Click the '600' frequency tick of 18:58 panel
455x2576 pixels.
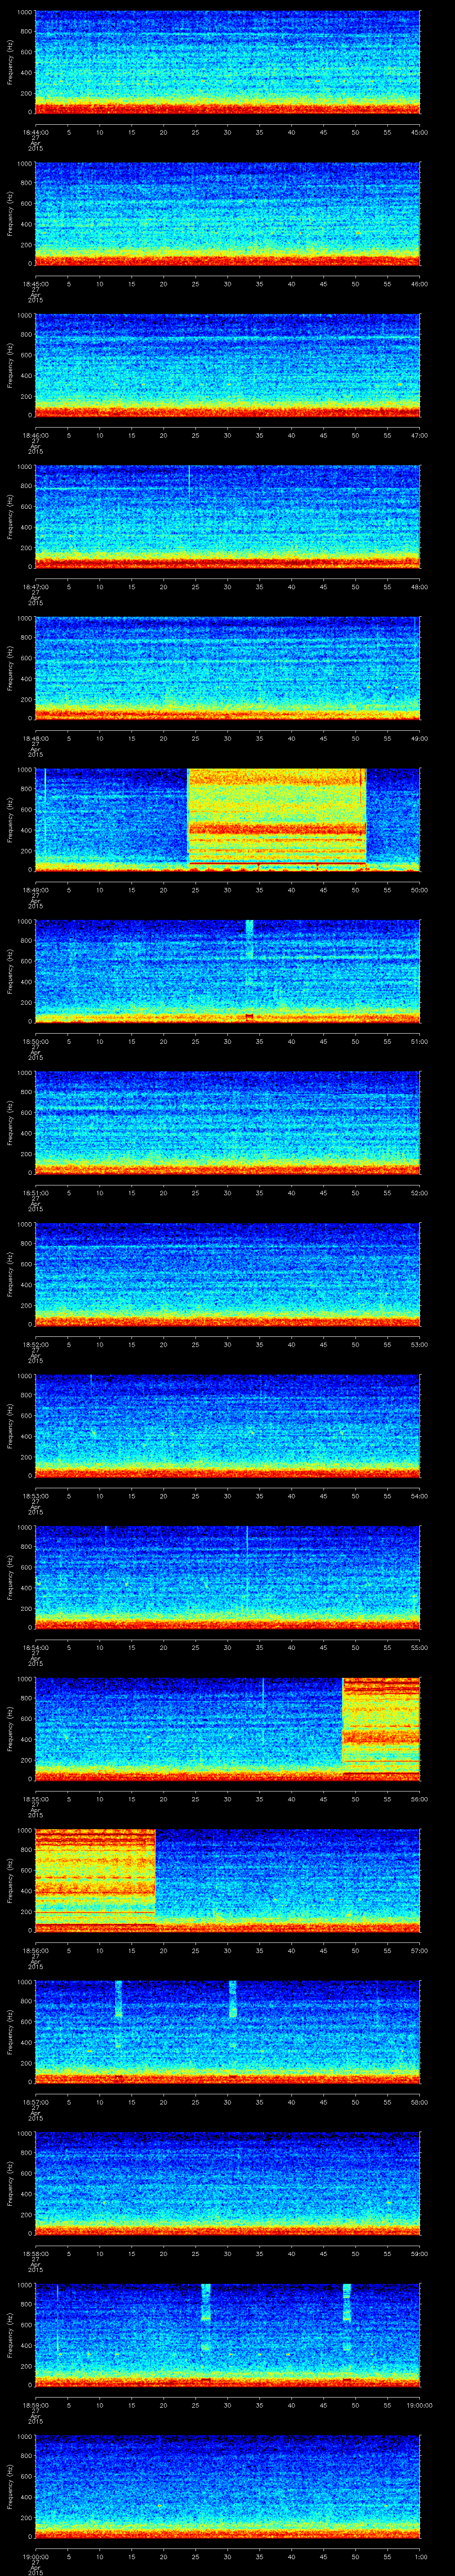coord(26,2172)
